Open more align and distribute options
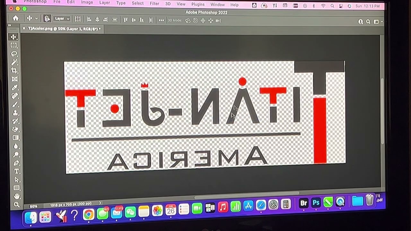 (x=161, y=20)
